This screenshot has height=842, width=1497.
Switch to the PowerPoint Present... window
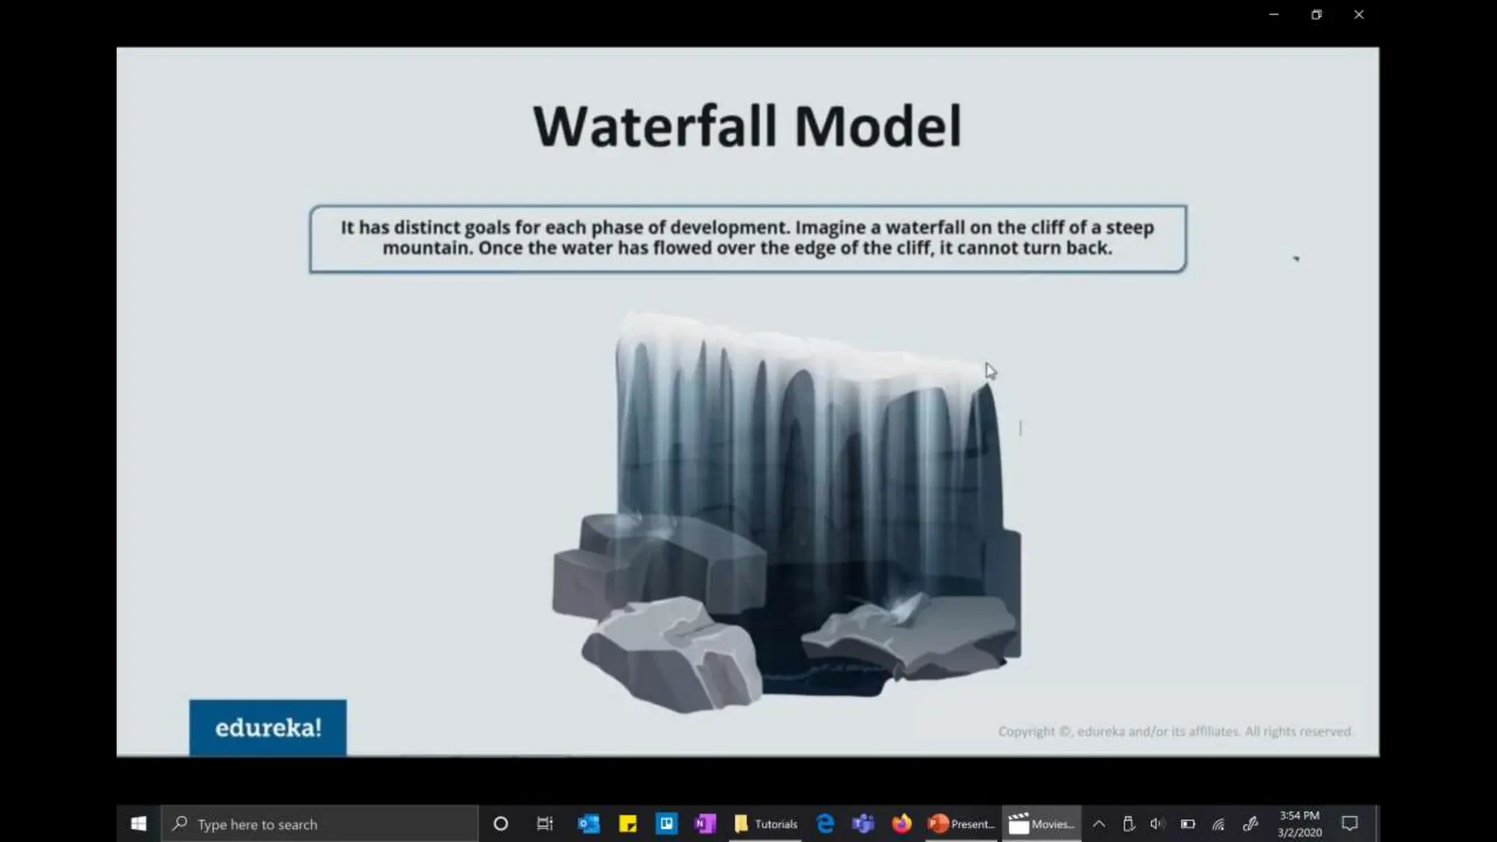pyautogui.click(x=961, y=824)
